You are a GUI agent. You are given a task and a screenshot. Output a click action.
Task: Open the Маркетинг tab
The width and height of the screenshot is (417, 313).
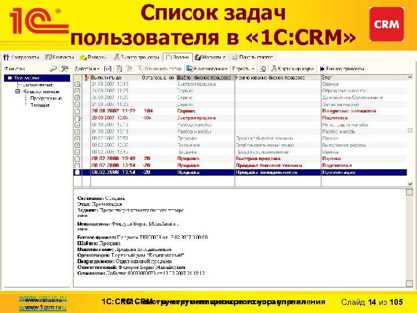210,57
